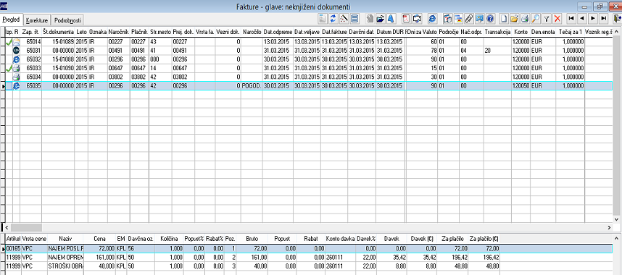
Task: Click the blue refresh arrows toolbar icon
Action: [x=333, y=18]
